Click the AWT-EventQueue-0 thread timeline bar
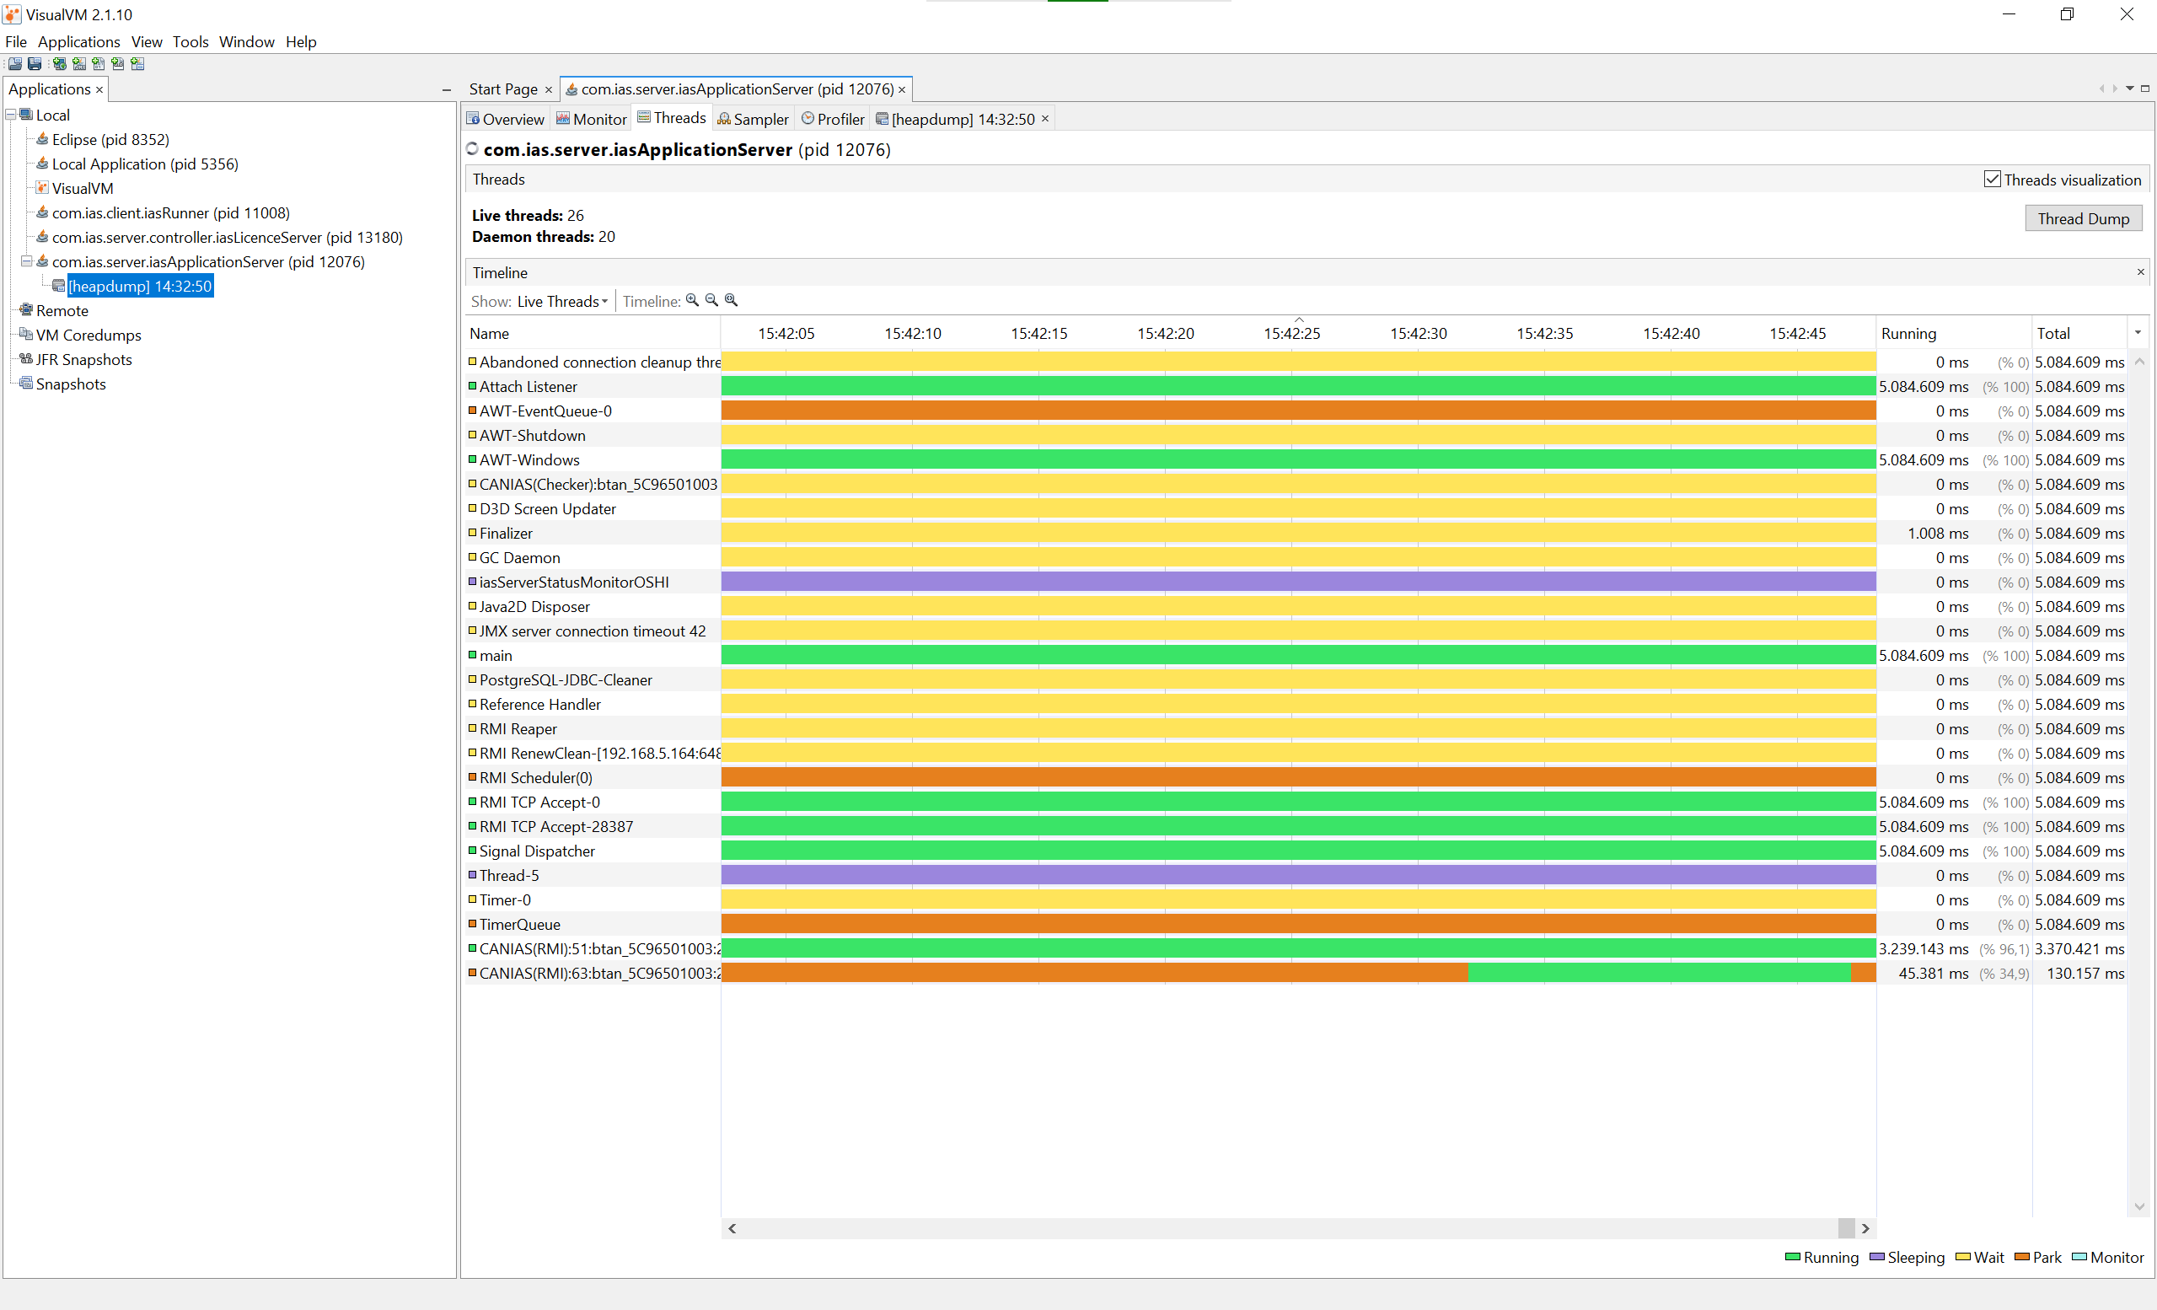The height and width of the screenshot is (1310, 2157). tap(1298, 411)
